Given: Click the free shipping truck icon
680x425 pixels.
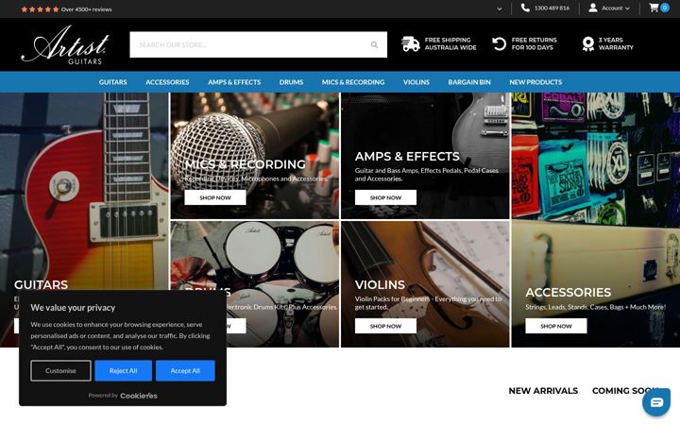Looking at the screenshot, I should coord(410,43).
